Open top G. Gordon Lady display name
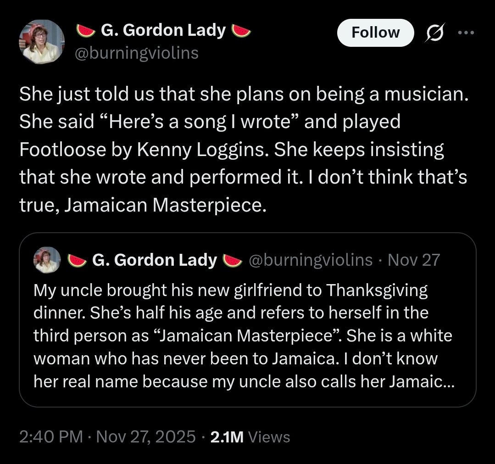The height and width of the screenshot is (464, 495). point(163,31)
